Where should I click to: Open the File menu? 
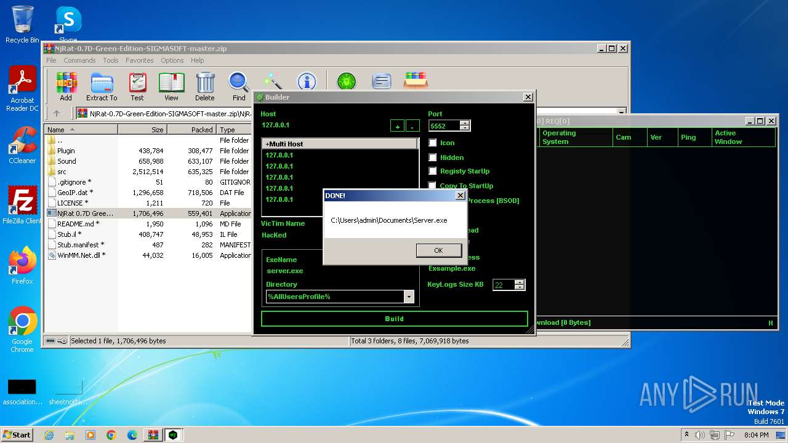click(51, 60)
